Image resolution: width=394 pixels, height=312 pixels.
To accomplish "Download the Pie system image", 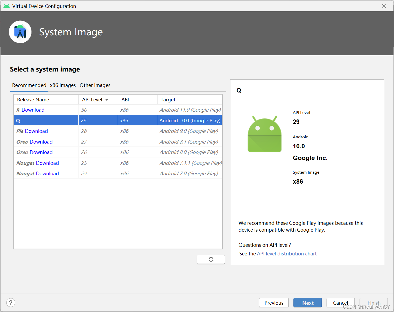I will click(x=36, y=131).
